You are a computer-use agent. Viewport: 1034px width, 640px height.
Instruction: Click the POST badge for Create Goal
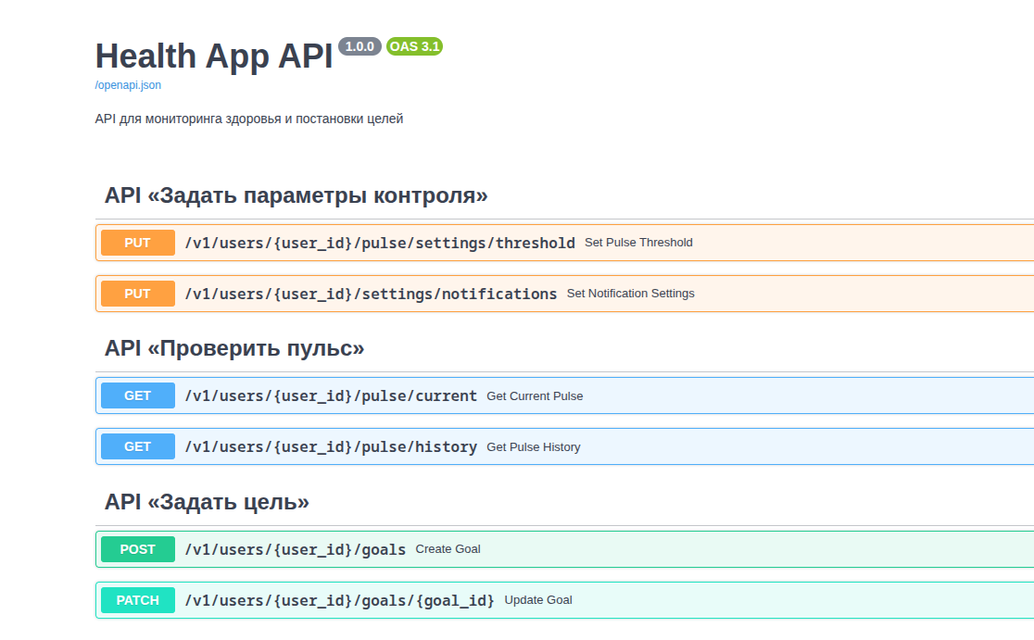pyautogui.click(x=138, y=549)
